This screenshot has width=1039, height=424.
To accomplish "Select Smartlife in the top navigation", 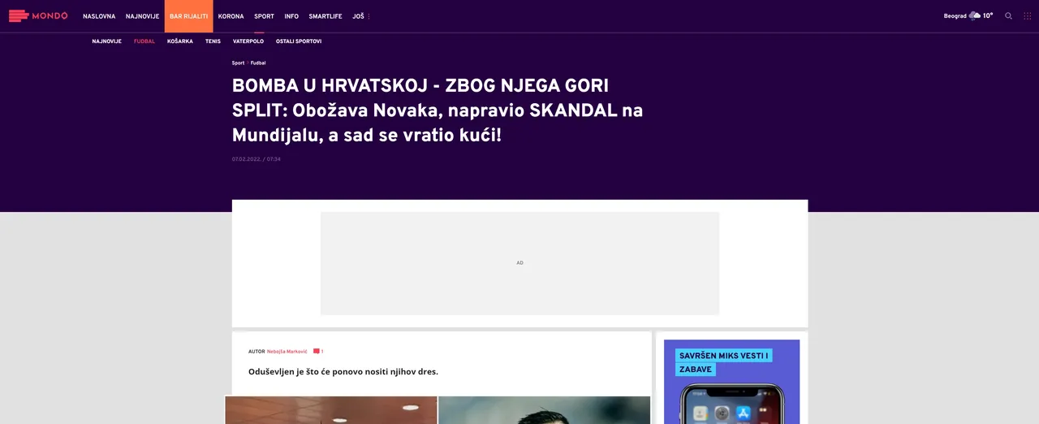I will click(x=325, y=16).
